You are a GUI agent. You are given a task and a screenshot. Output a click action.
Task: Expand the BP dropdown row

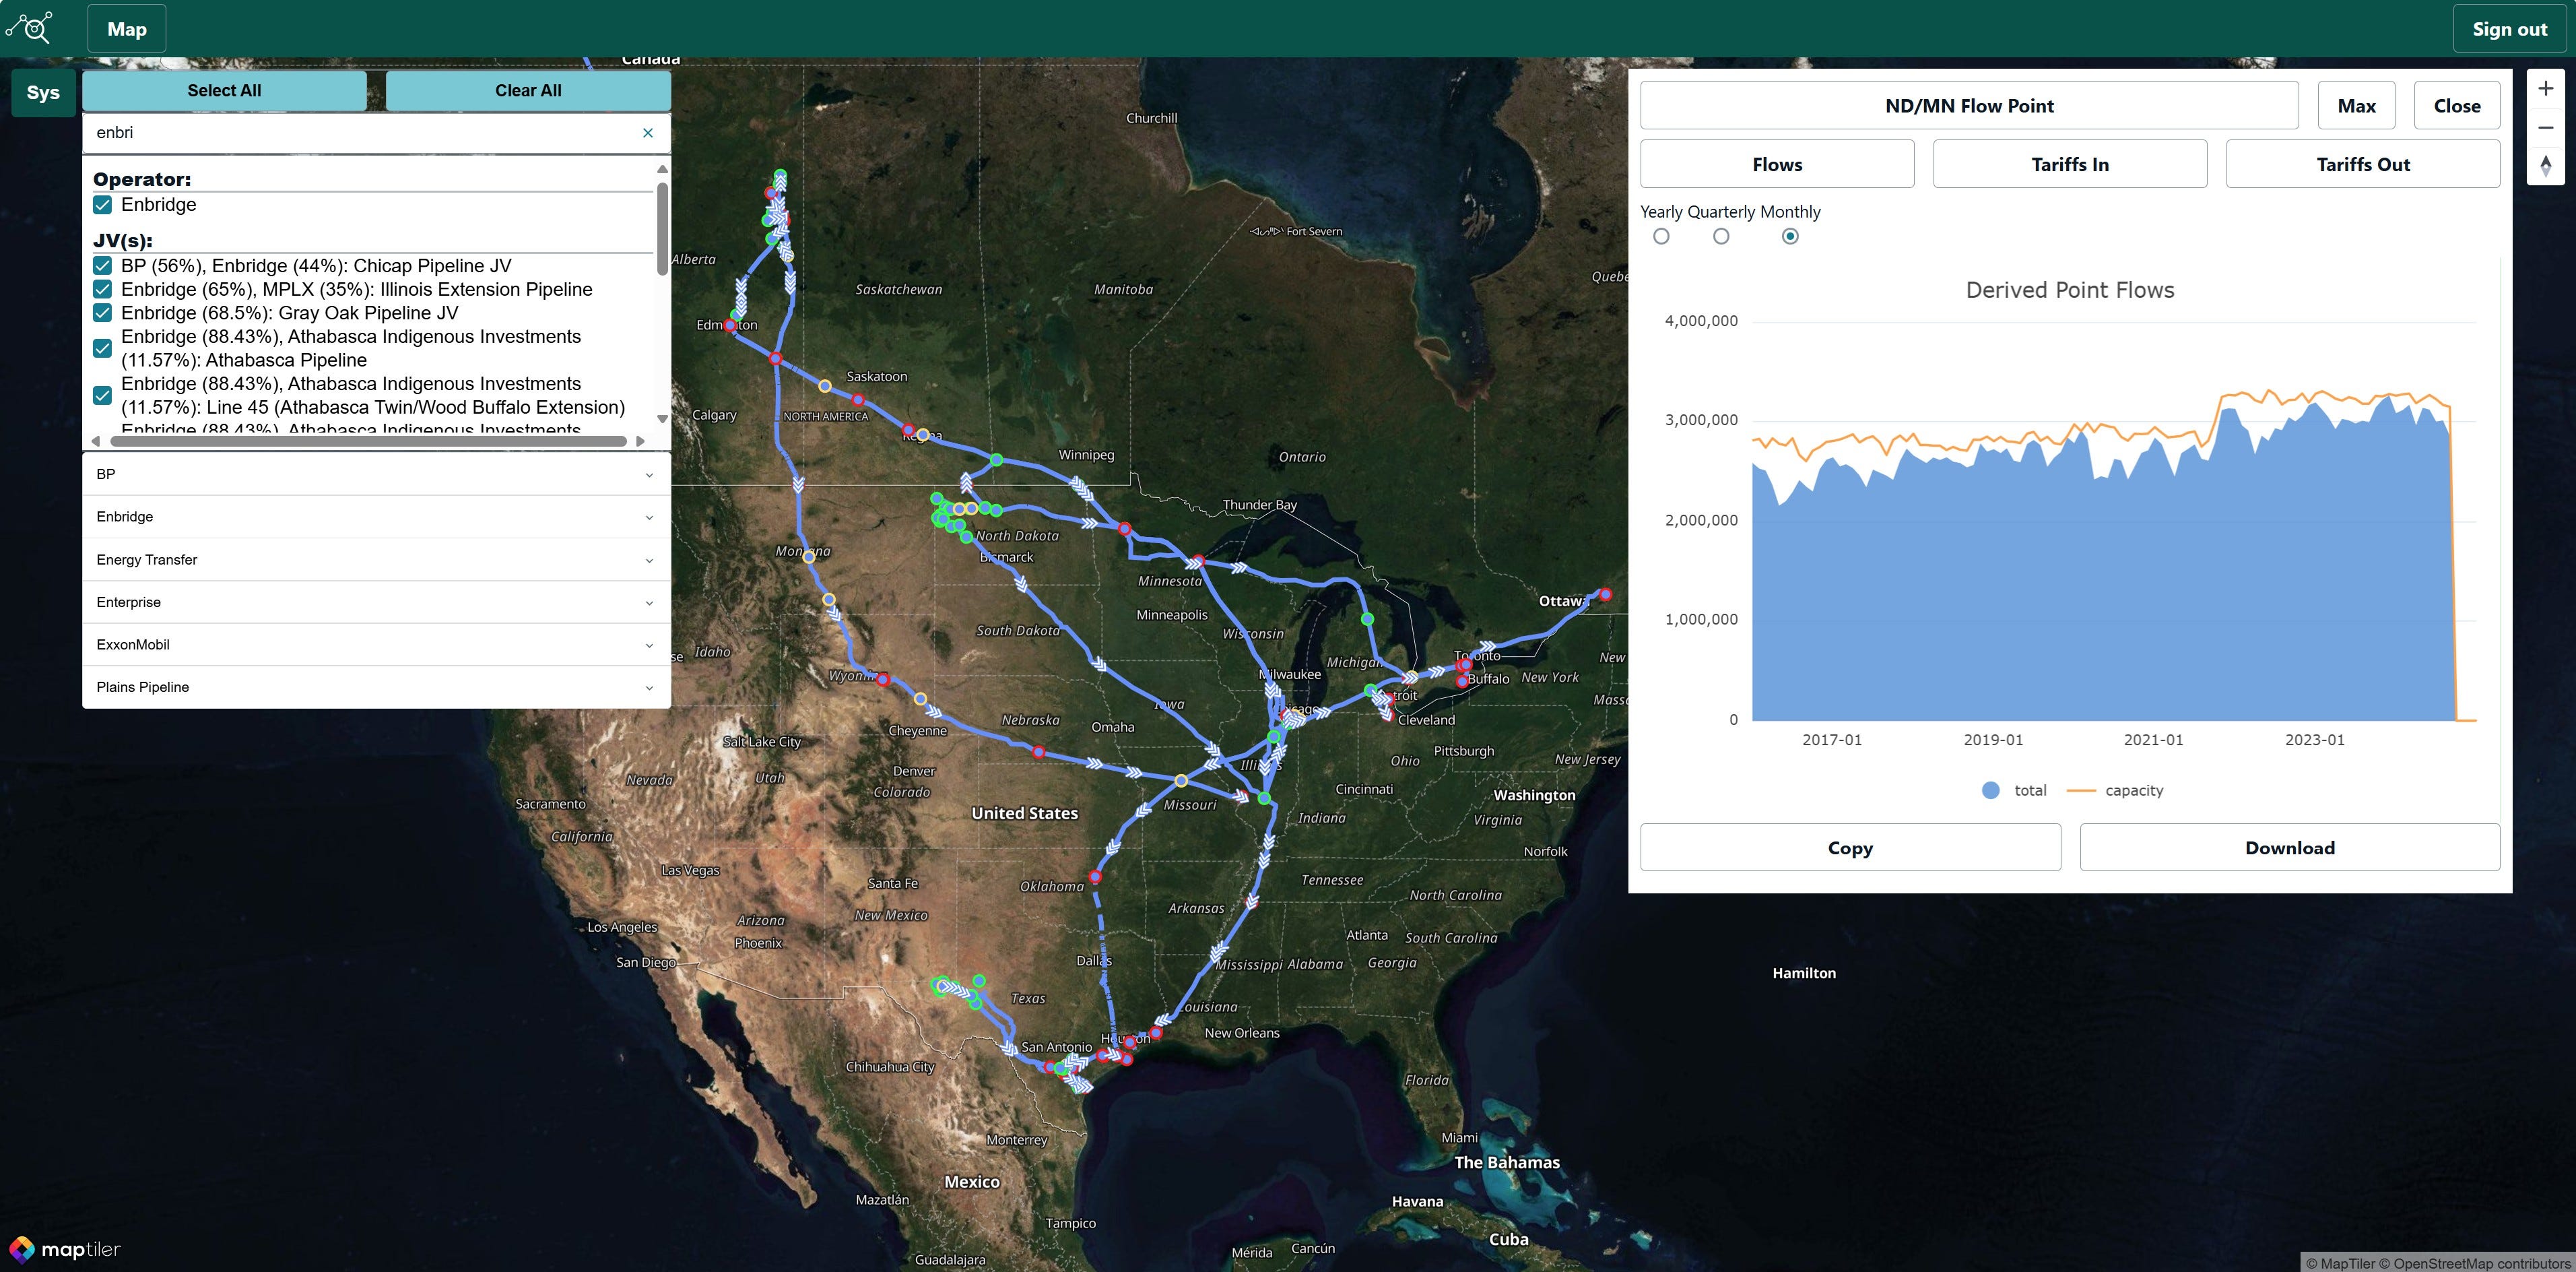(x=375, y=474)
